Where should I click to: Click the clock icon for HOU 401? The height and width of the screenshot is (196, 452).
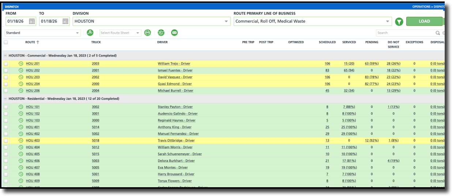tap(21, 127)
